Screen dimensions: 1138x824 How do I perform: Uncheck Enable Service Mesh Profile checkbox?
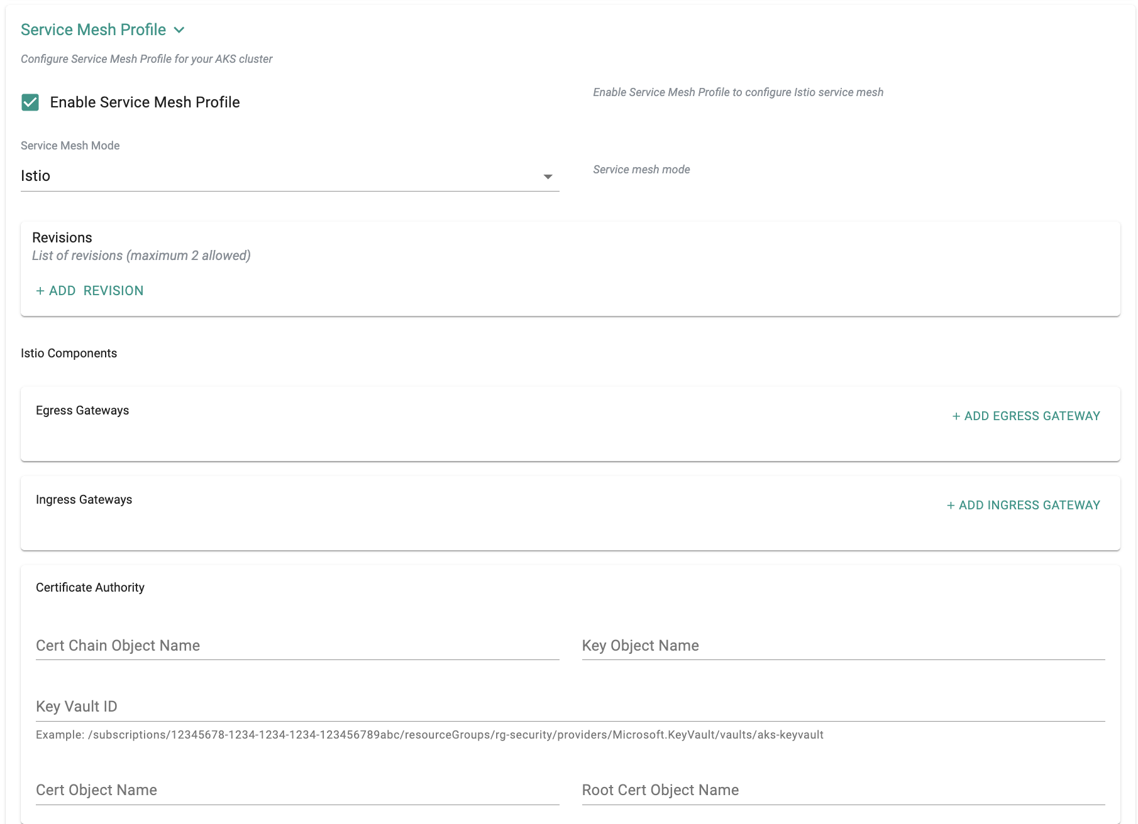[x=30, y=102]
